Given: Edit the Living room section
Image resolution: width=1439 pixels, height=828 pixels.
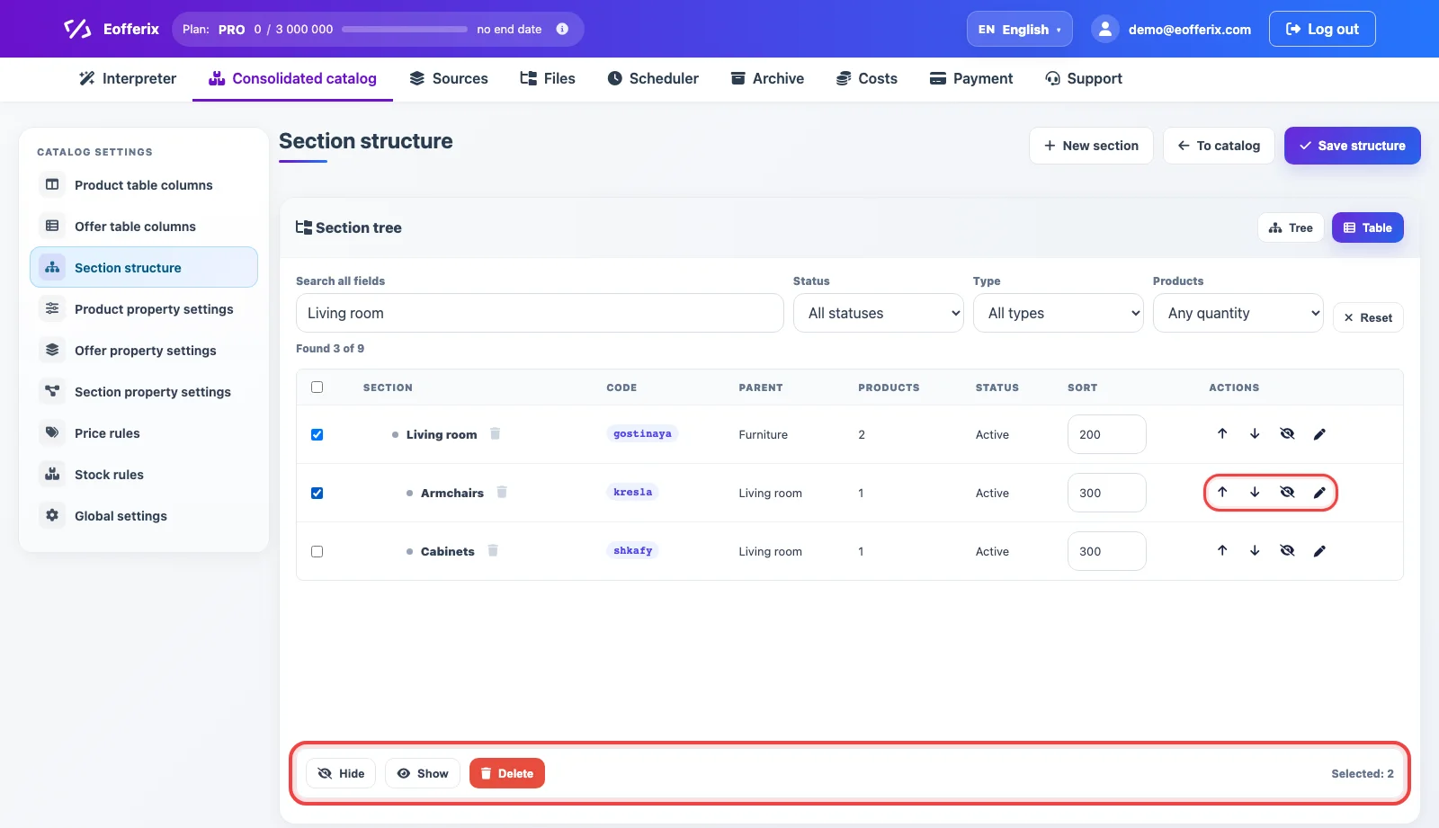Looking at the screenshot, I should point(1319,434).
